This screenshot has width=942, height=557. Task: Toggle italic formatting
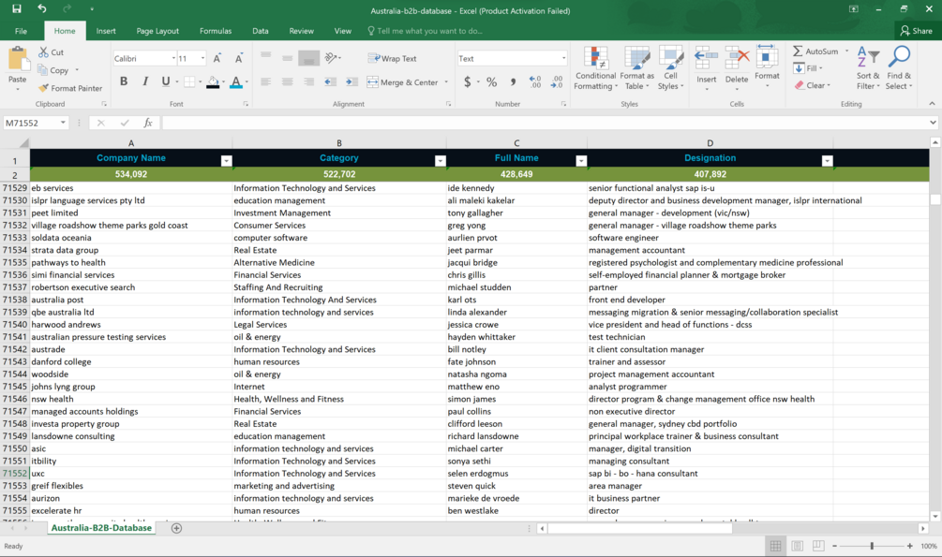[144, 81]
